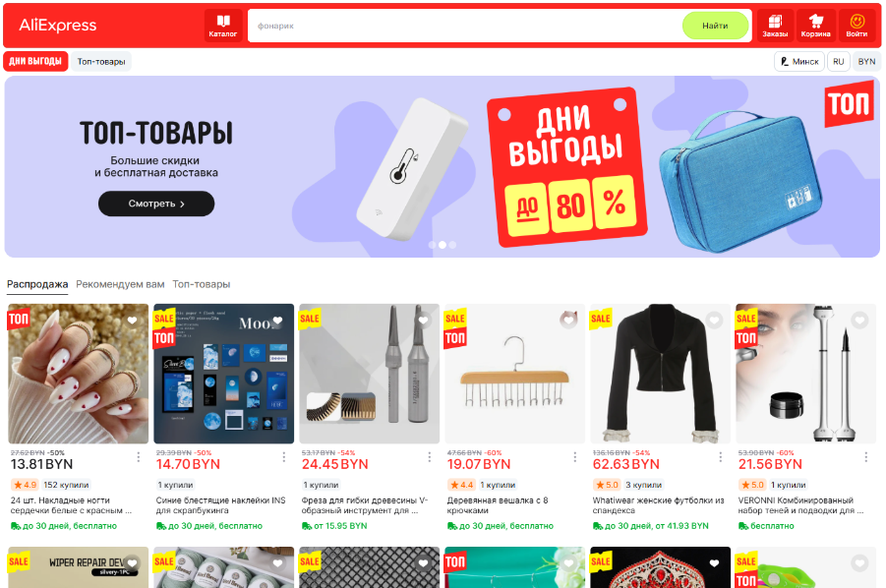The image size is (886, 588).
Task: Click the AliExpress logo
Action: (x=58, y=26)
